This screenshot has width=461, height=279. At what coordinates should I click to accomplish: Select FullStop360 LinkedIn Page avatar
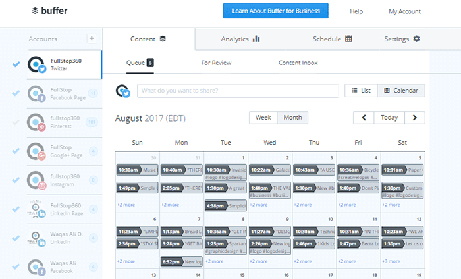click(36, 209)
